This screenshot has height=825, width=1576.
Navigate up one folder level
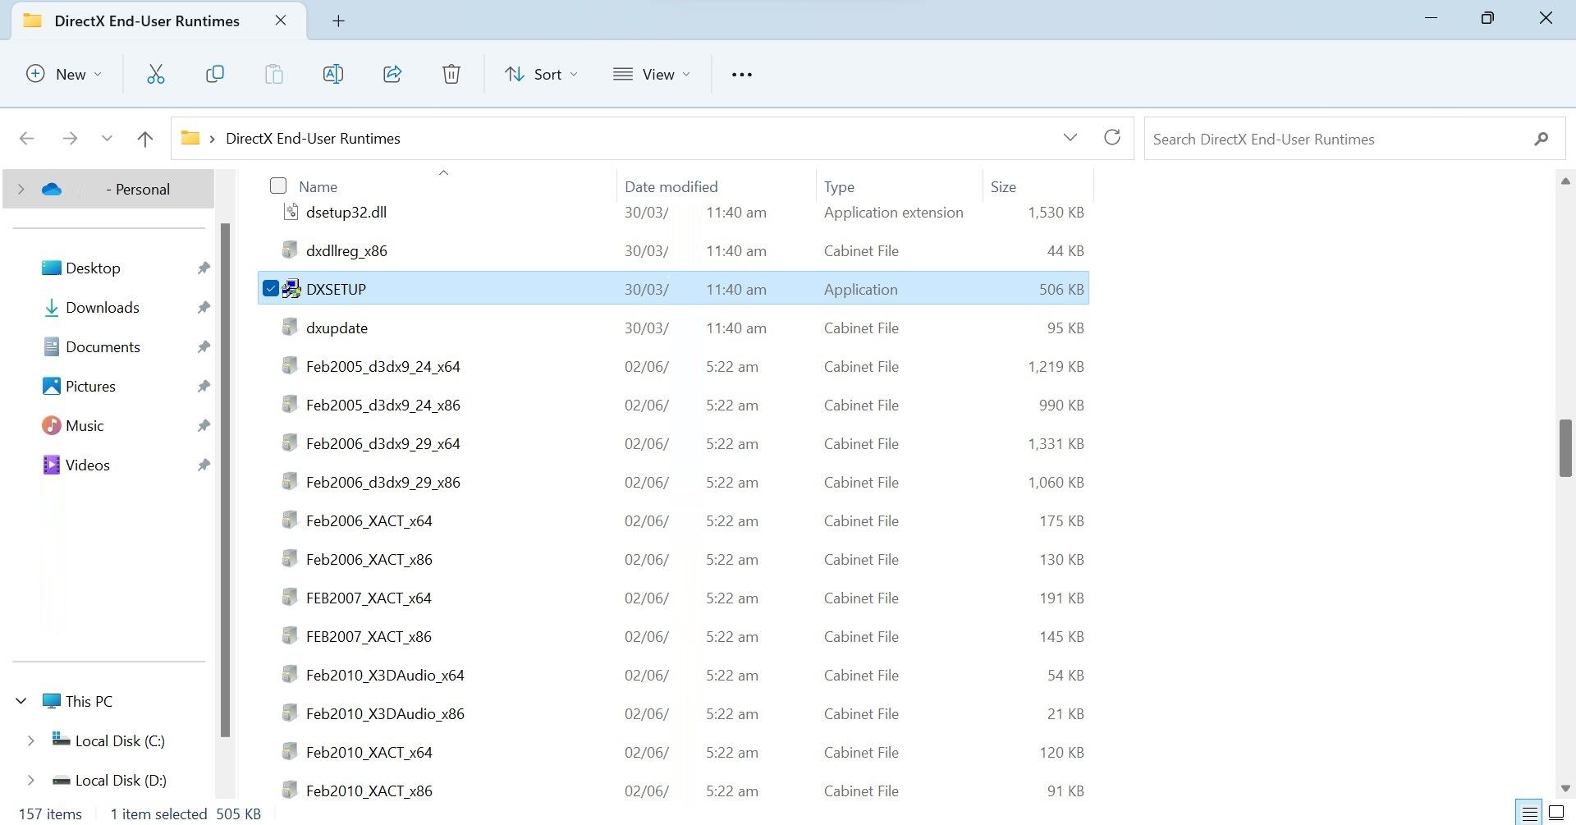(x=145, y=139)
